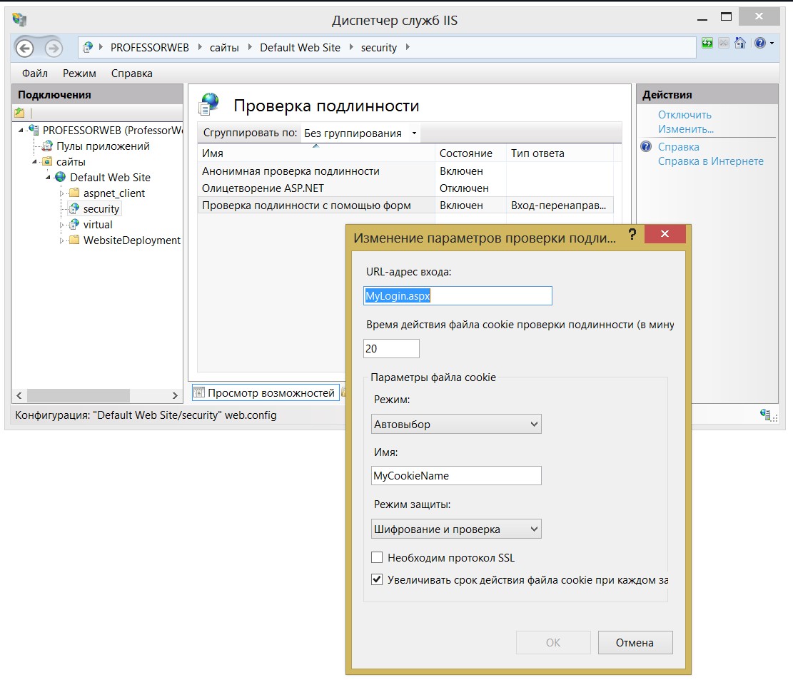Open the help icon dropdown arrow
The height and width of the screenshot is (680, 793).
point(772,44)
